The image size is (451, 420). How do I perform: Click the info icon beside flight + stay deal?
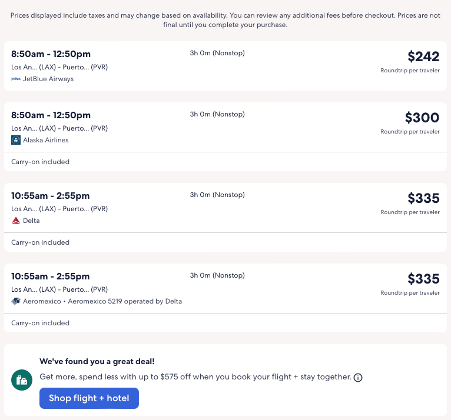click(x=358, y=377)
